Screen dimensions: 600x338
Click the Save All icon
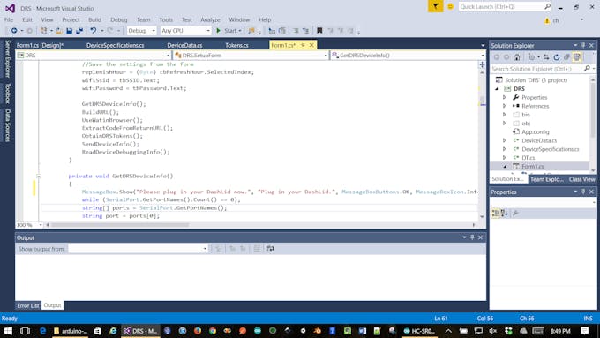click(x=79, y=31)
